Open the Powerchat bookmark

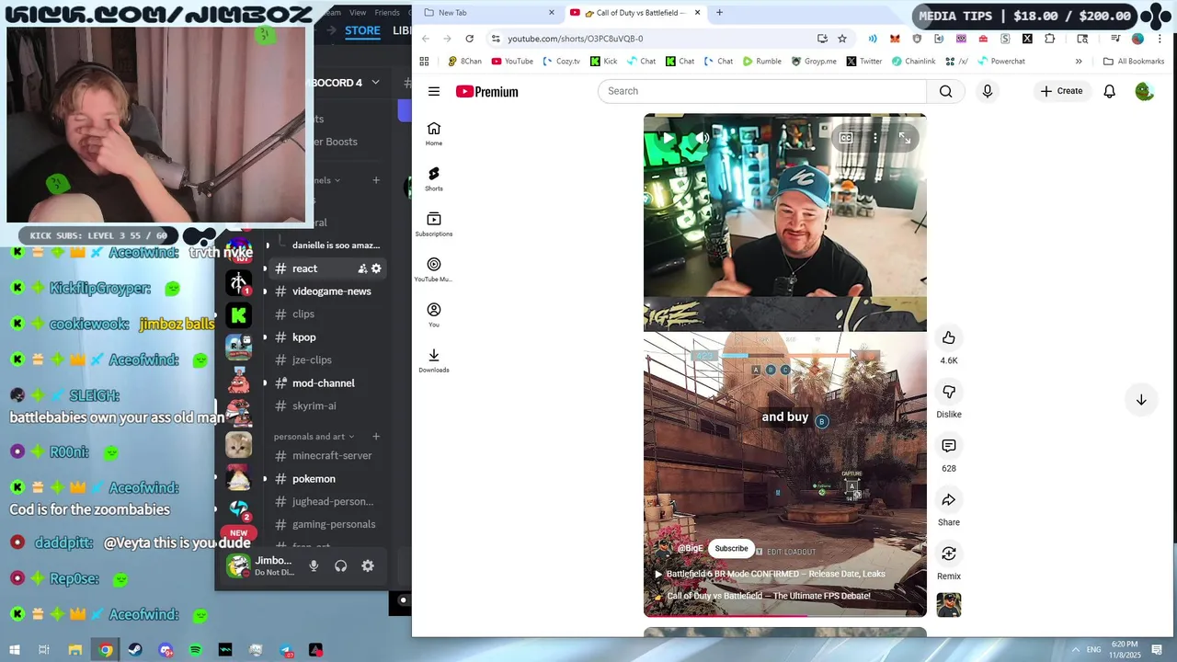point(1001,62)
